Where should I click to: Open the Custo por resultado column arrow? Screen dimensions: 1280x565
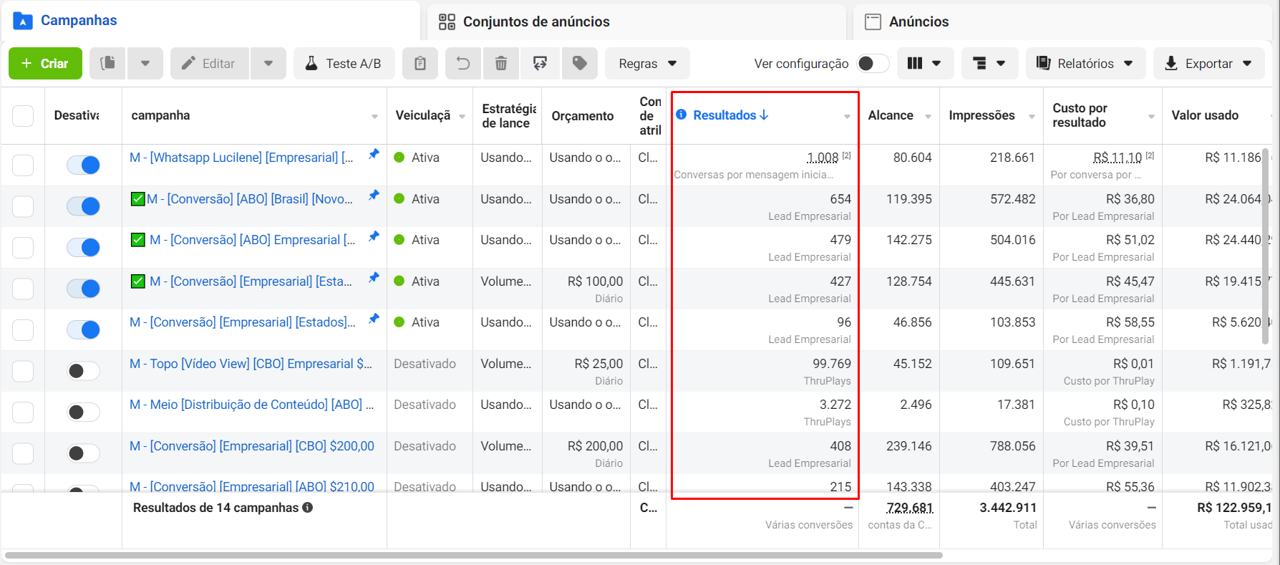point(1151,117)
